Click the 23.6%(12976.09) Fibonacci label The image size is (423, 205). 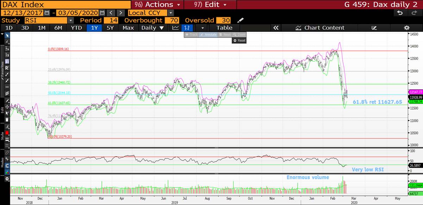59,70
